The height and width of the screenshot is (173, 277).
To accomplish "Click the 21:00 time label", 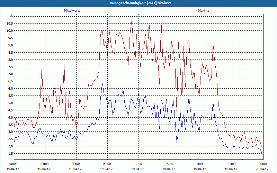I will click(232, 164).
